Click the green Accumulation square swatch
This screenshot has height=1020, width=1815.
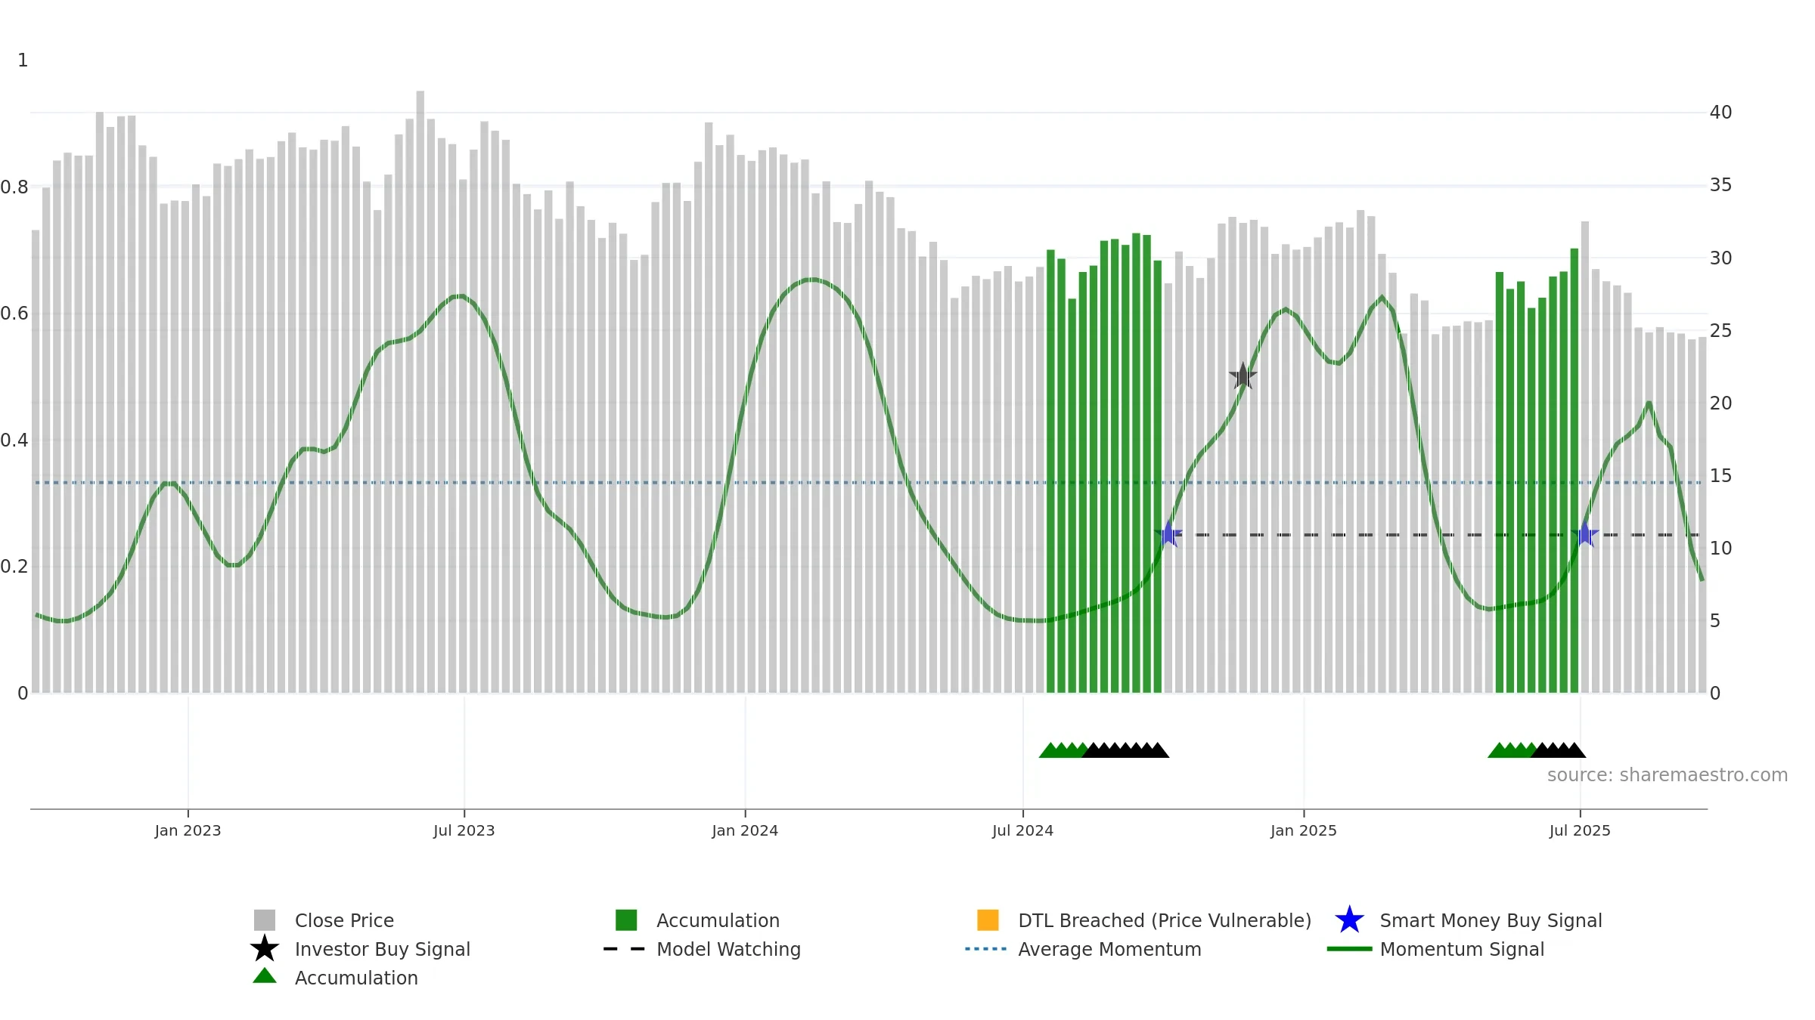626,920
